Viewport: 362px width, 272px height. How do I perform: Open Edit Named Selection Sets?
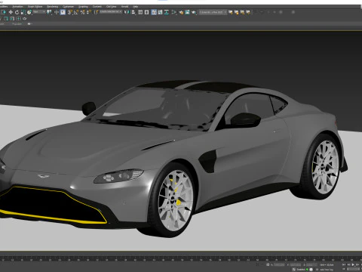pos(96,12)
